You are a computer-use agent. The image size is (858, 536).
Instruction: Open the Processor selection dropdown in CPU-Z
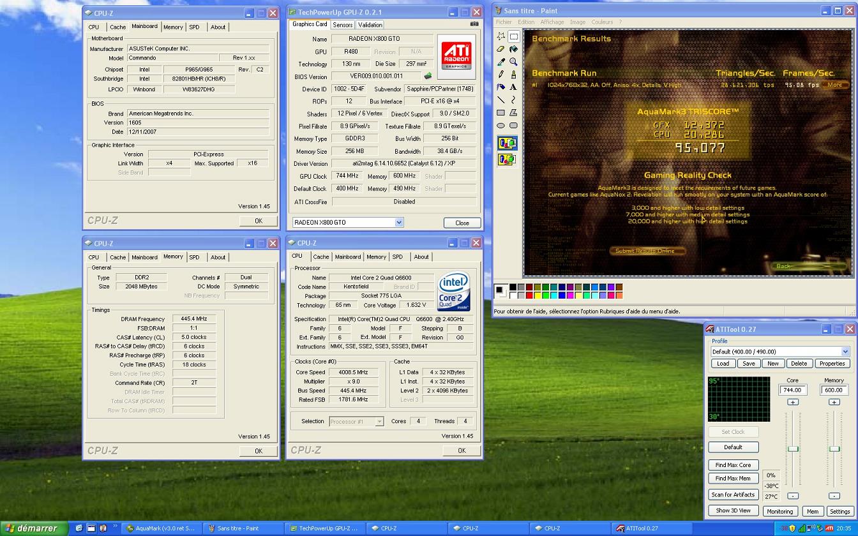[x=379, y=421]
